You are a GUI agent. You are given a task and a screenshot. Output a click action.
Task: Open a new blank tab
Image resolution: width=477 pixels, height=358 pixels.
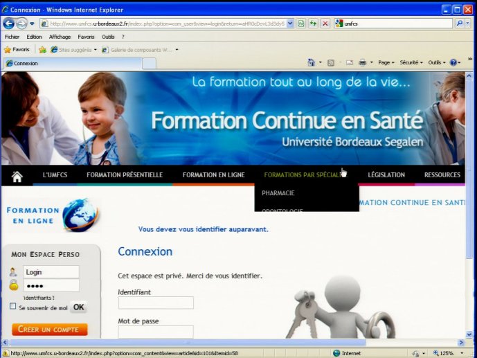tap(149, 64)
